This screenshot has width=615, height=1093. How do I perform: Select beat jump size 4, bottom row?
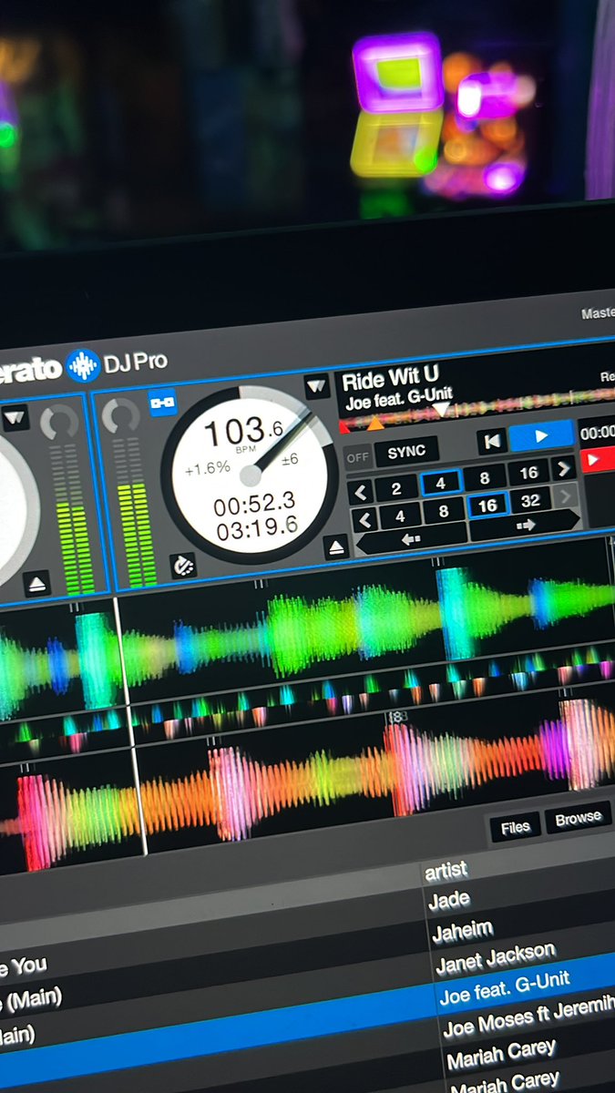pyautogui.click(x=400, y=516)
